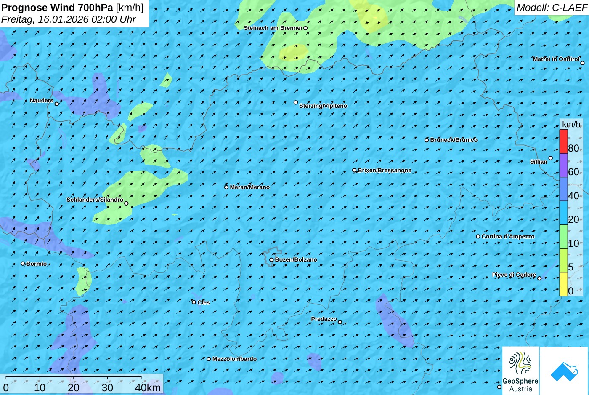This screenshot has height=395, width=589.
Task: Click the 'Steinach am Brenner' place label
Action: point(273,28)
